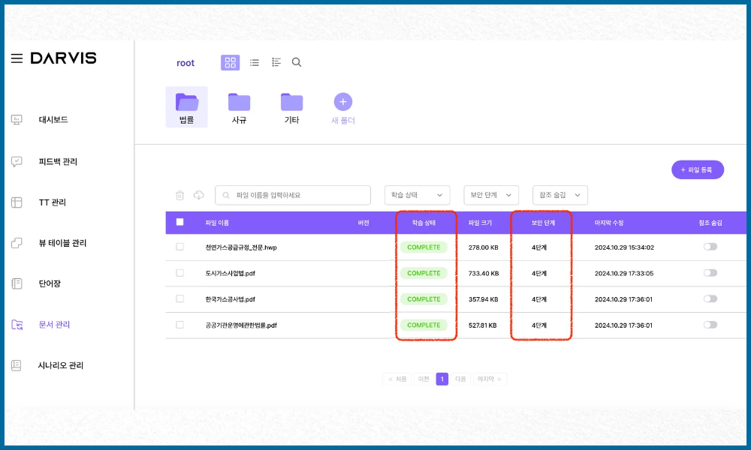Switch to list view
The width and height of the screenshot is (751, 450).
(255, 62)
